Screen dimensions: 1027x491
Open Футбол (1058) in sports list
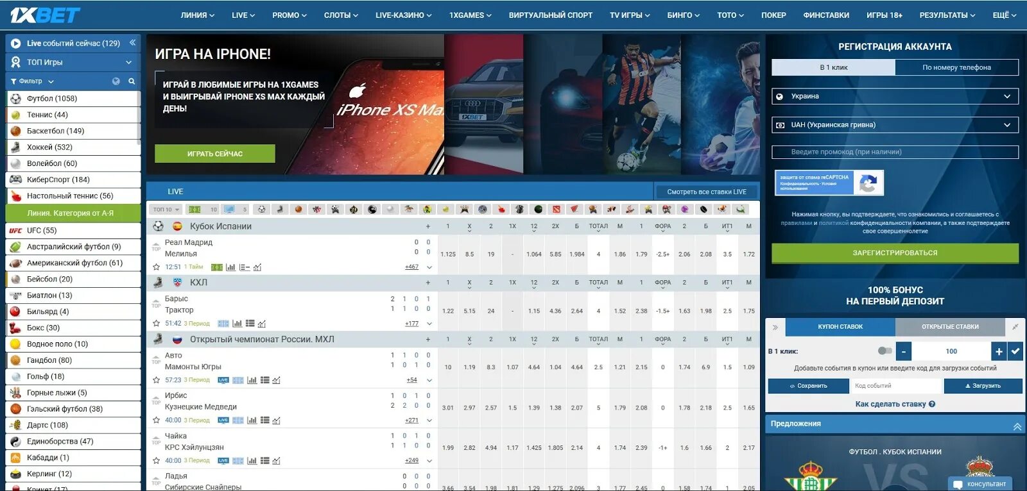click(x=73, y=99)
